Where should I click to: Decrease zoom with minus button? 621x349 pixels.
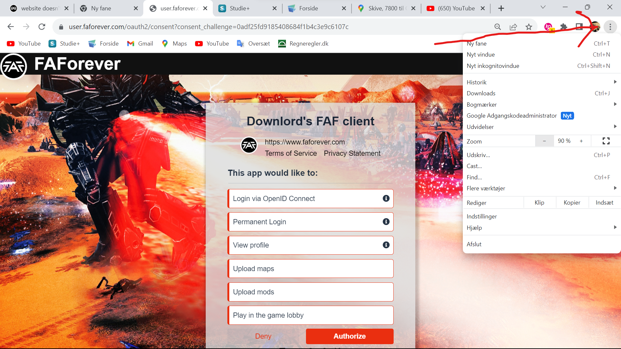point(544,141)
